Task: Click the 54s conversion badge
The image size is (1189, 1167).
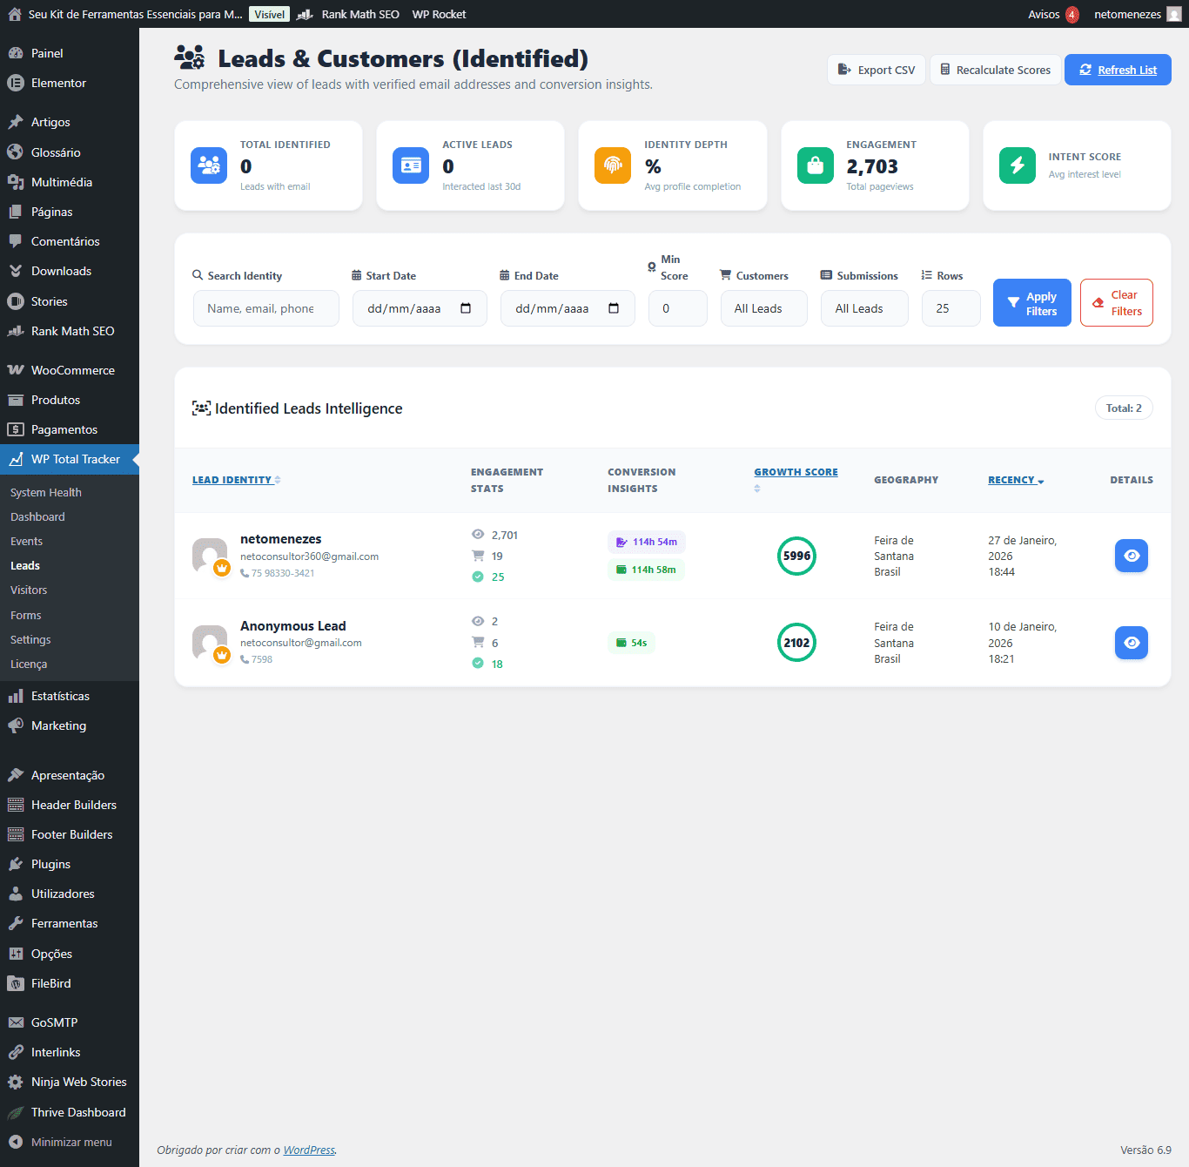Action: coord(632,643)
